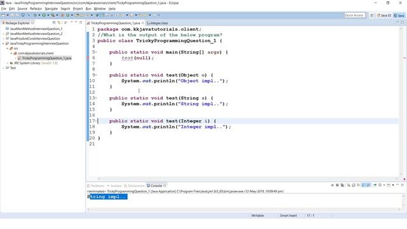Open the Package Explorer view menu
This screenshot has width=407, height=229.
point(71,22)
